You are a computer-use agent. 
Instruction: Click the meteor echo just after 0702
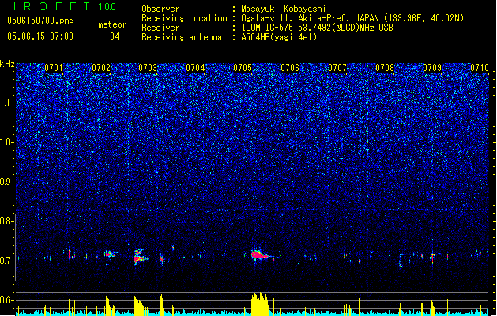(111, 254)
